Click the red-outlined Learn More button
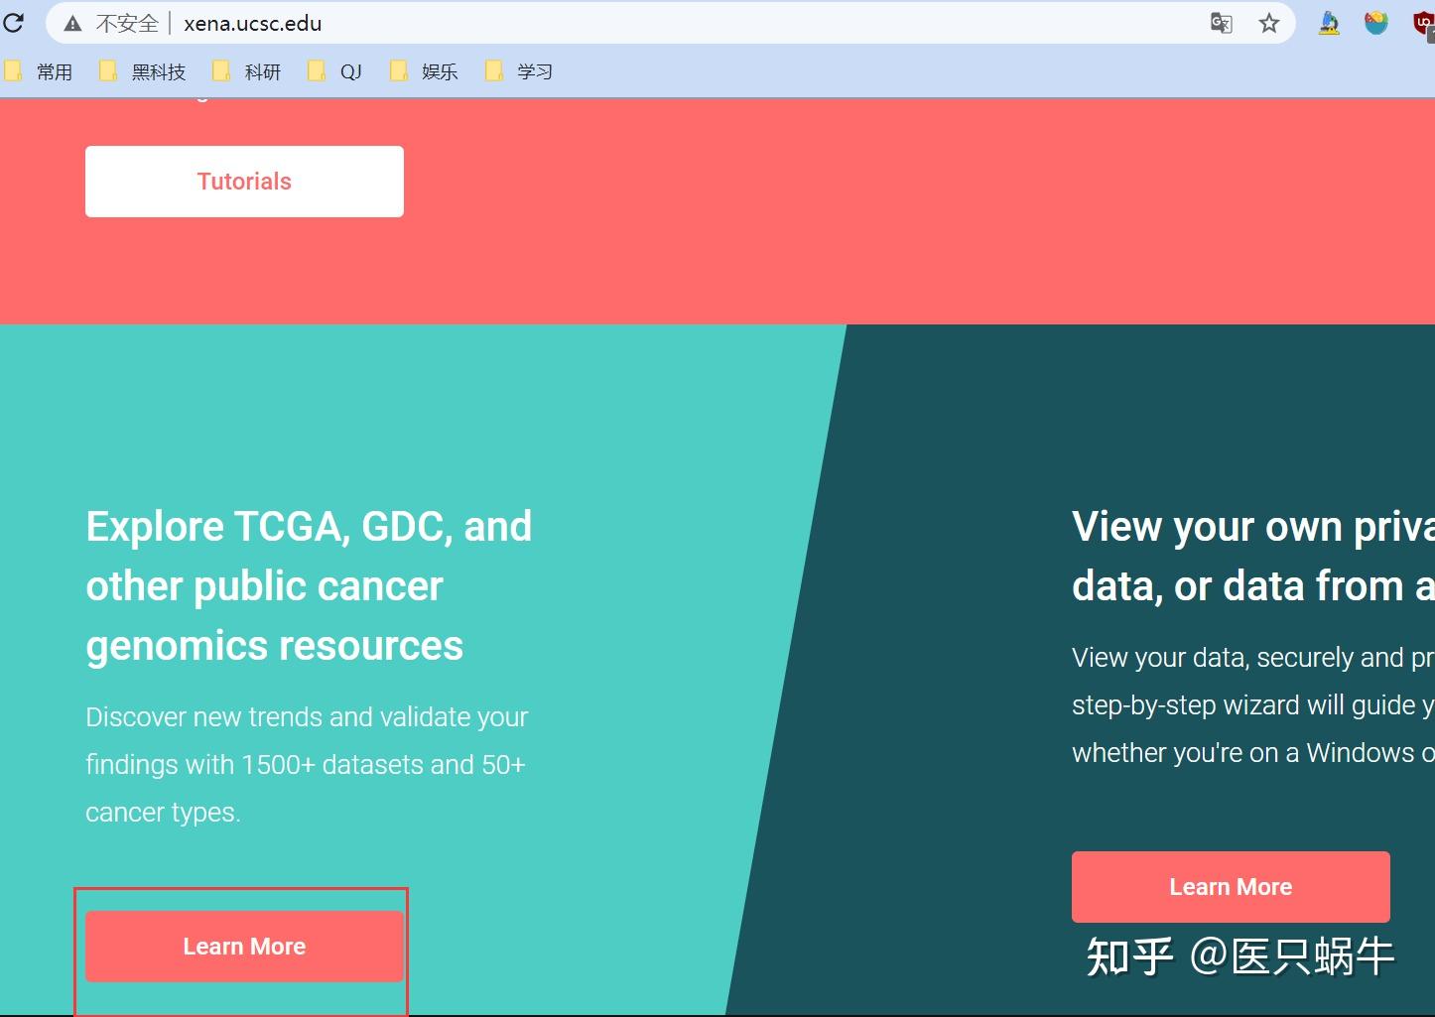This screenshot has height=1017, width=1435. [x=244, y=946]
